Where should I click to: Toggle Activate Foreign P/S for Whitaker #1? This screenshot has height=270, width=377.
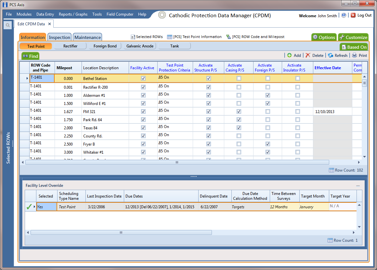pos(267,152)
